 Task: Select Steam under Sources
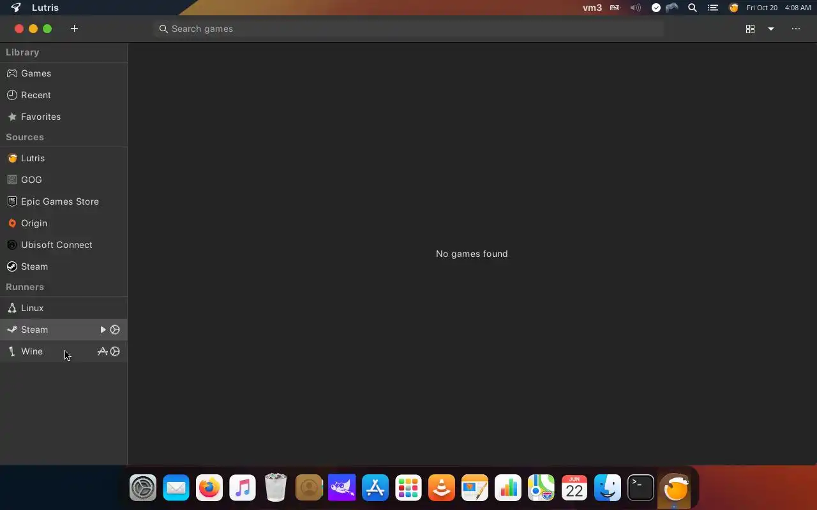[x=64, y=266]
